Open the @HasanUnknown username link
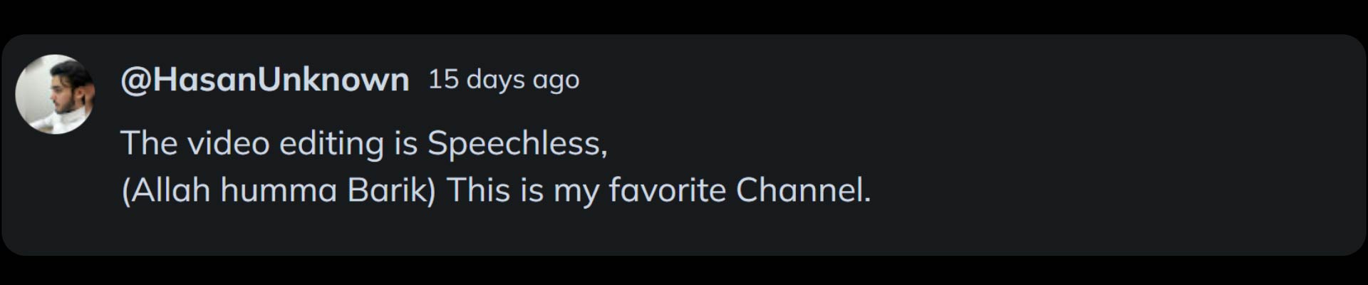This screenshot has height=285, width=1368. click(x=264, y=79)
